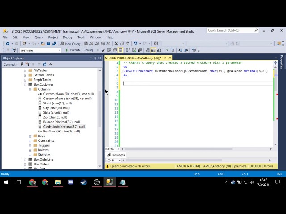The width and height of the screenshot is (286, 214).
Task: Click Connect Object Explorer plug icon
Action: click(x=22, y=64)
